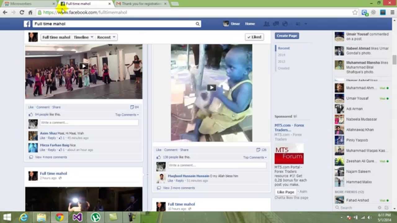397x223 pixels.
Task: Launch Internet Explorer from taskbar
Action: point(24,217)
